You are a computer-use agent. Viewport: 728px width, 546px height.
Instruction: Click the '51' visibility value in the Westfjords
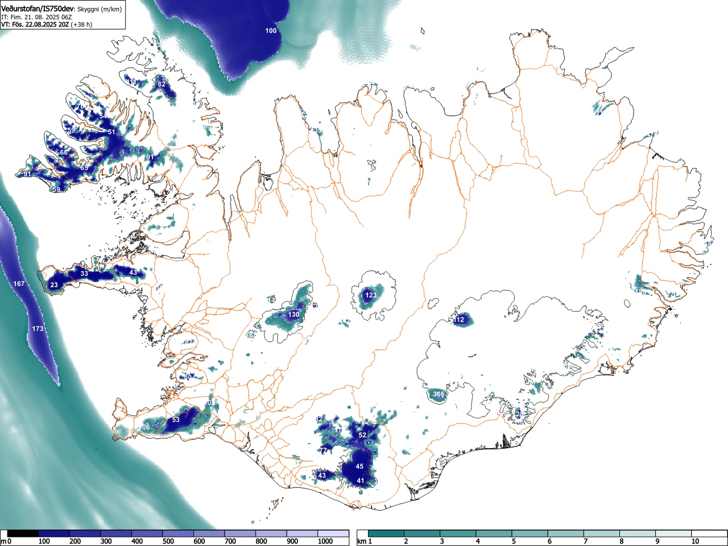tap(111, 132)
